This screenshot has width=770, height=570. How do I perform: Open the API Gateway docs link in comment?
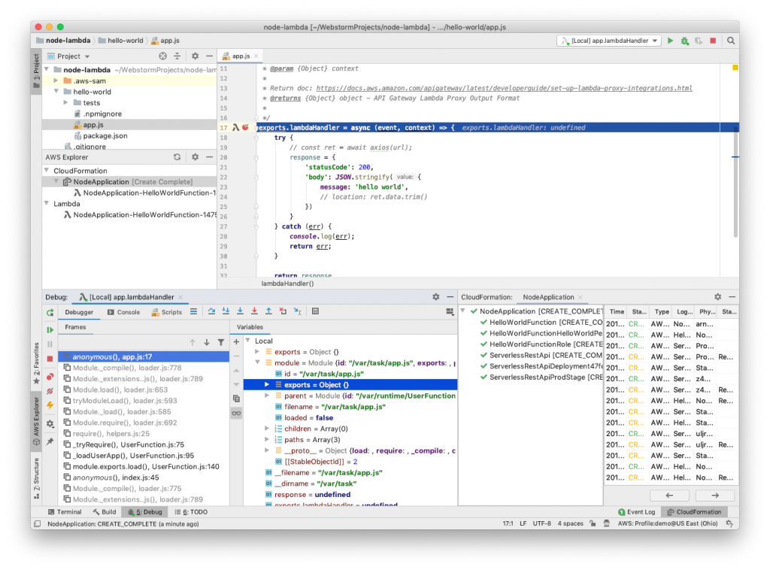coord(504,89)
